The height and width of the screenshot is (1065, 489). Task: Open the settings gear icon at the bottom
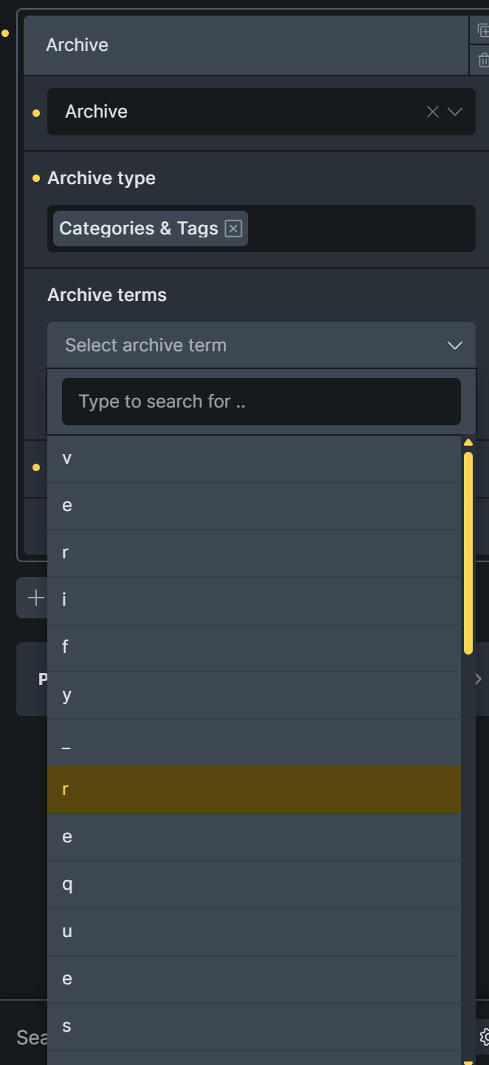point(484,1037)
